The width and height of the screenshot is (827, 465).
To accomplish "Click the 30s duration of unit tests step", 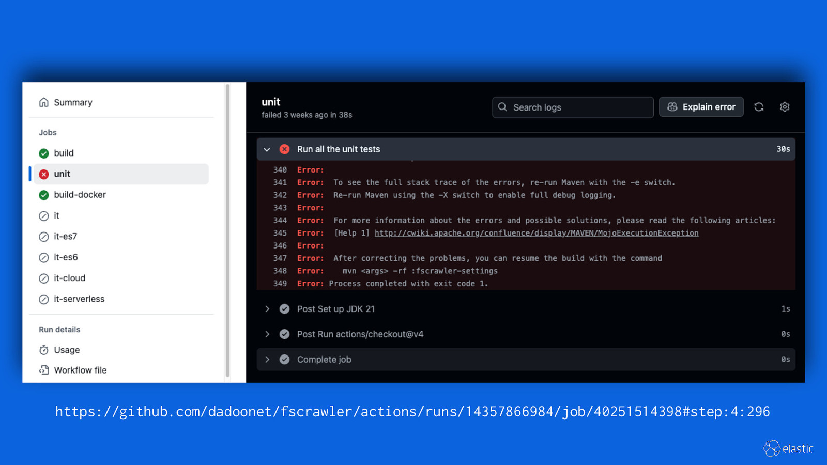I will point(783,149).
